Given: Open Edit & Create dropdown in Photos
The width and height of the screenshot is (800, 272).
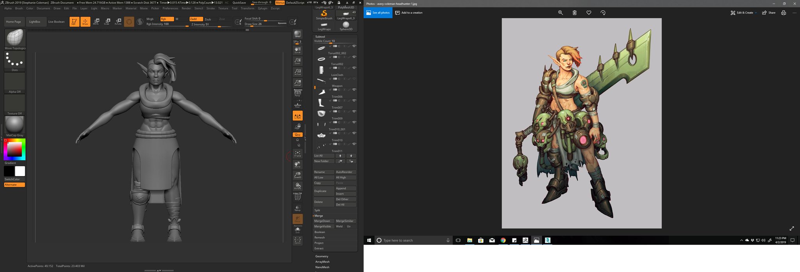Looking at the screenshot, I should tap(744, 13).
